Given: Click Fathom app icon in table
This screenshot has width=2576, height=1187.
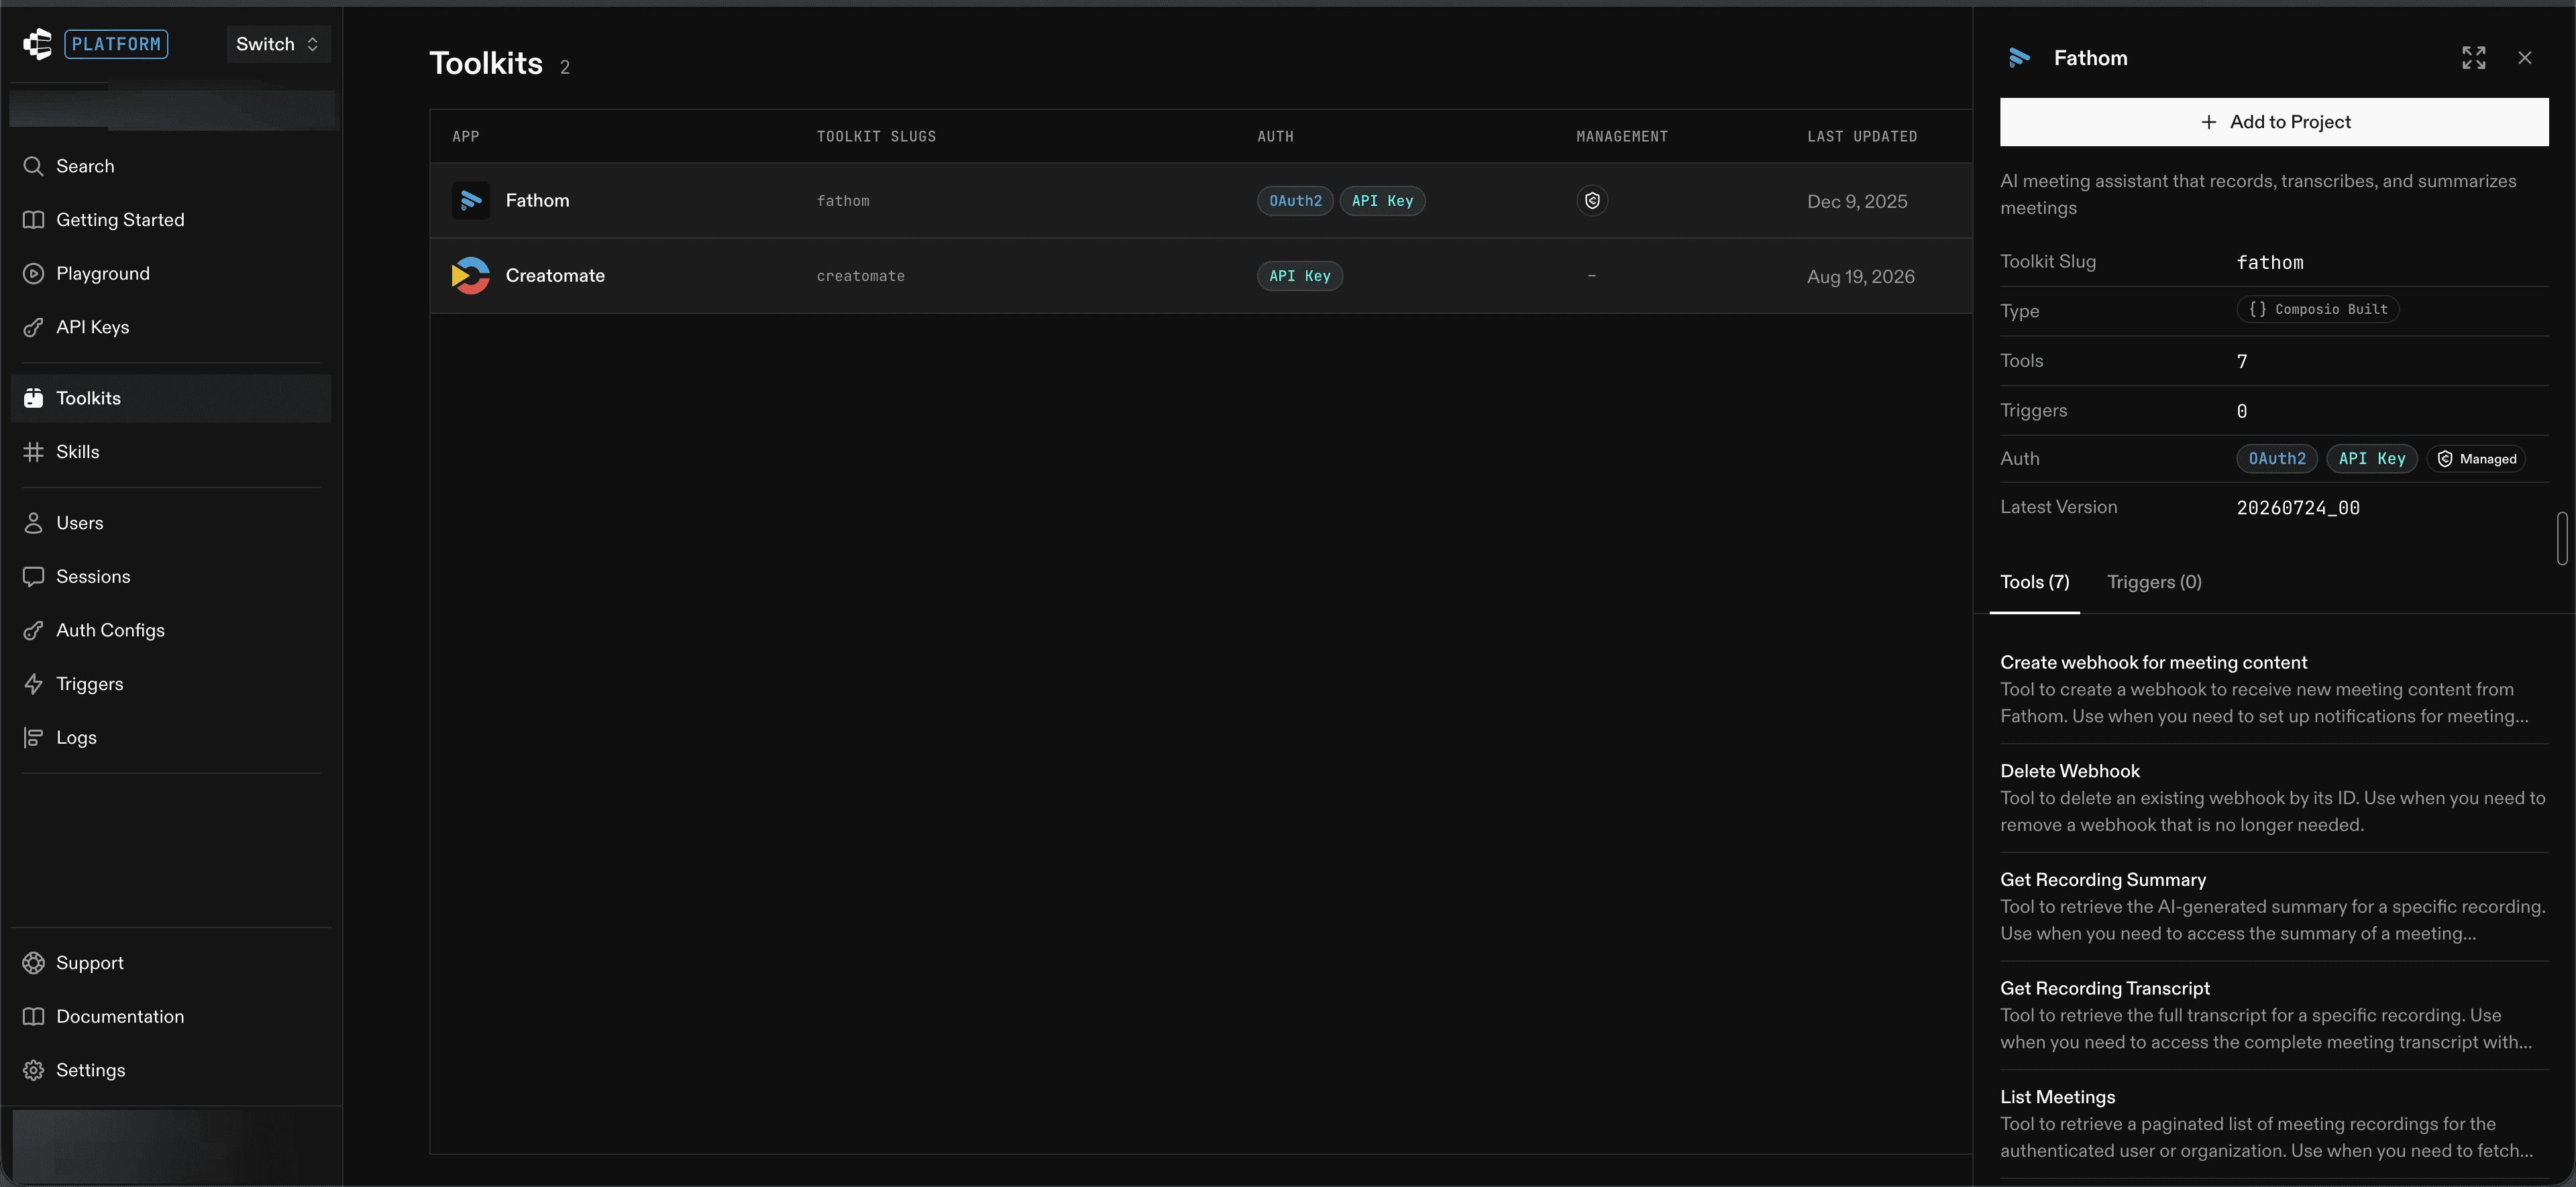Looking at the screenshot, I should tap(470, 200).
